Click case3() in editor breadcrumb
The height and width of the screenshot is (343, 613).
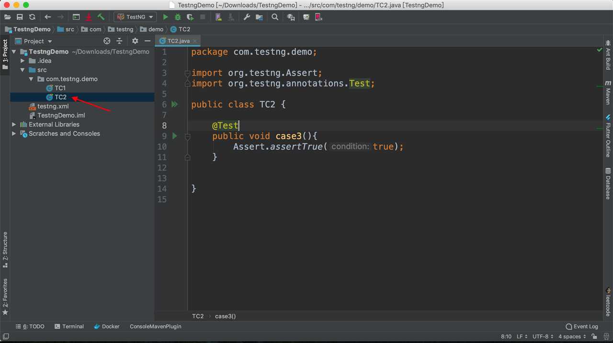[x=226, y=316]
